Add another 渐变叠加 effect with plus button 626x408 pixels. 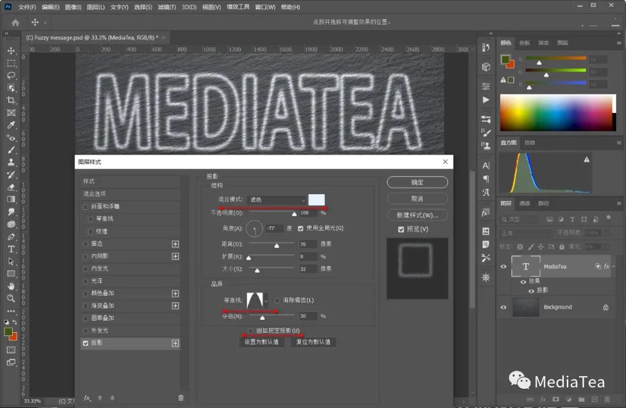click(175, 306)
